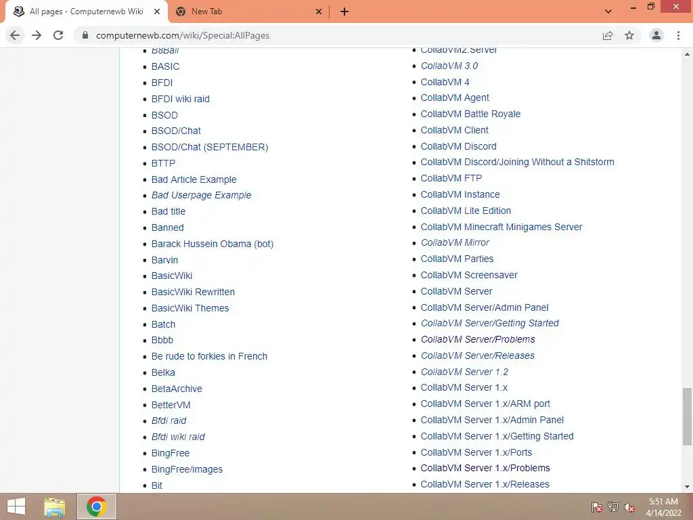
Task: Open CollabVM Screensaver link
Action: pos(469,275)
